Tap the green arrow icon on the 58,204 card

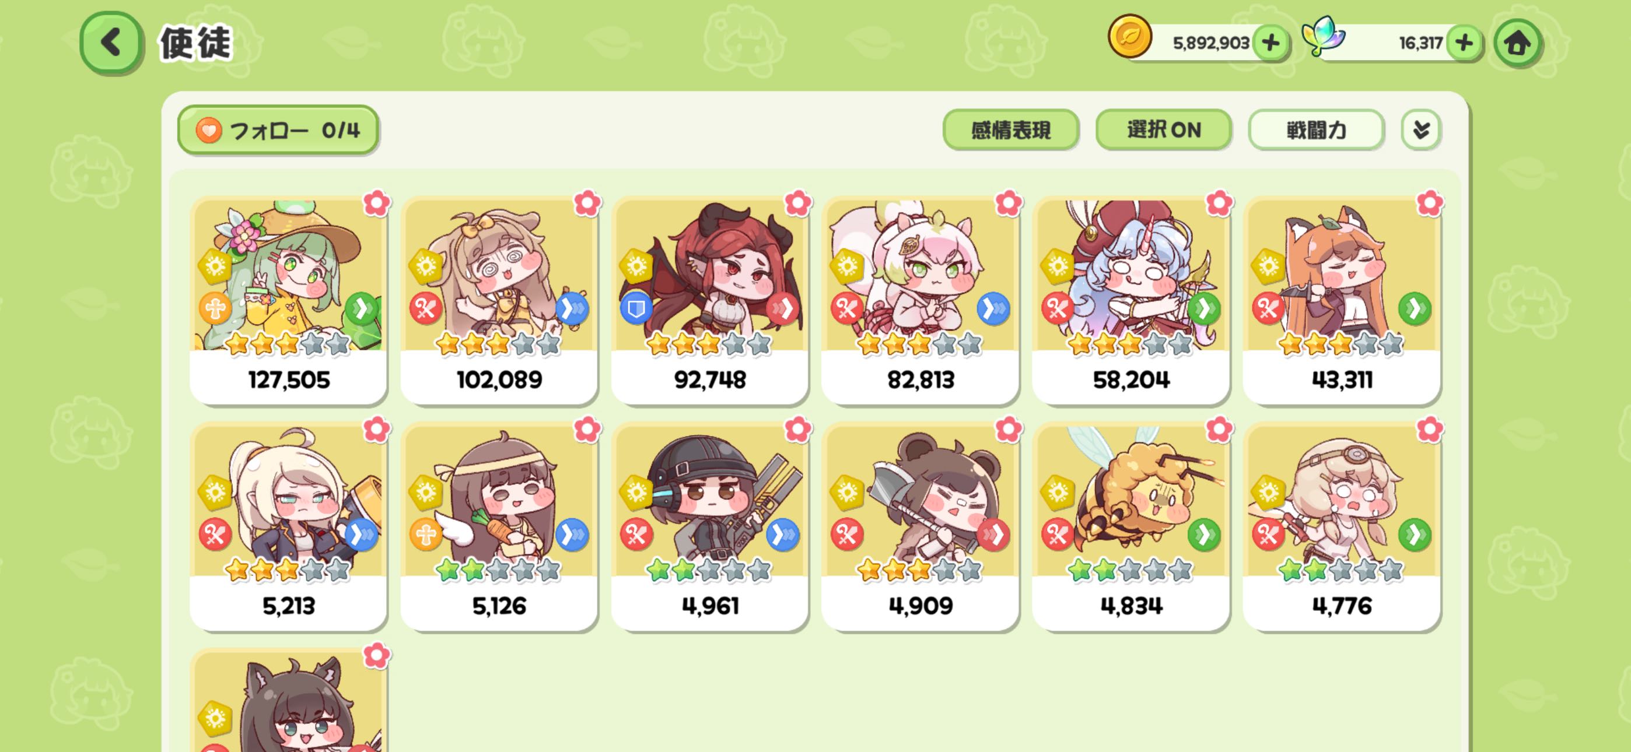click(1203, 308)
